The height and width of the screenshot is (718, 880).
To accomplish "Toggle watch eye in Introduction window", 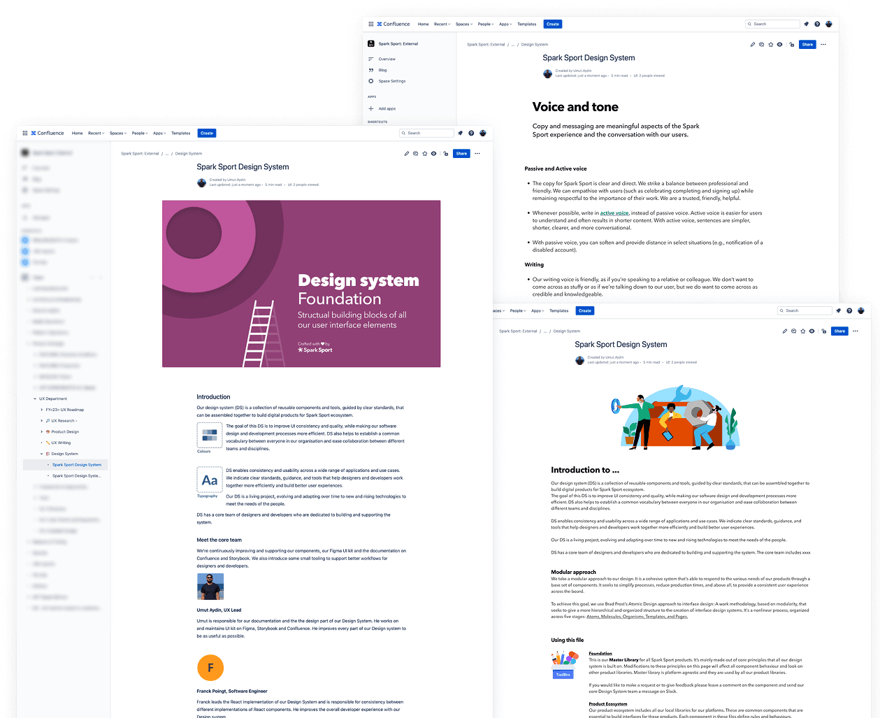I will 812,331.
